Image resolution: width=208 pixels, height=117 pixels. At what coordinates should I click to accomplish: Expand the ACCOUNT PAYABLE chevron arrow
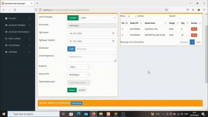30,25
